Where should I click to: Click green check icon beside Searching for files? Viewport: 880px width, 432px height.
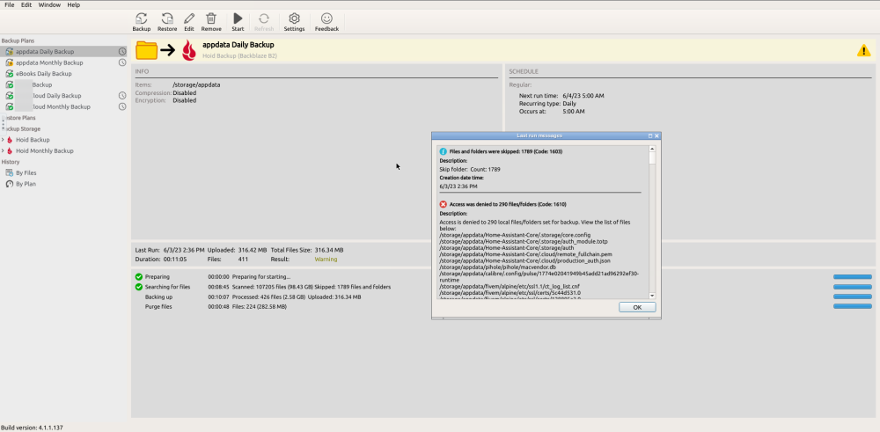[139, 287]
